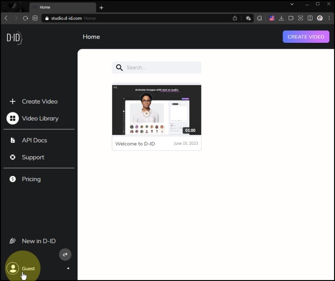Open Video Library grid icon
The height and width of the screenshot is (281, 335).
coord(13,118)
